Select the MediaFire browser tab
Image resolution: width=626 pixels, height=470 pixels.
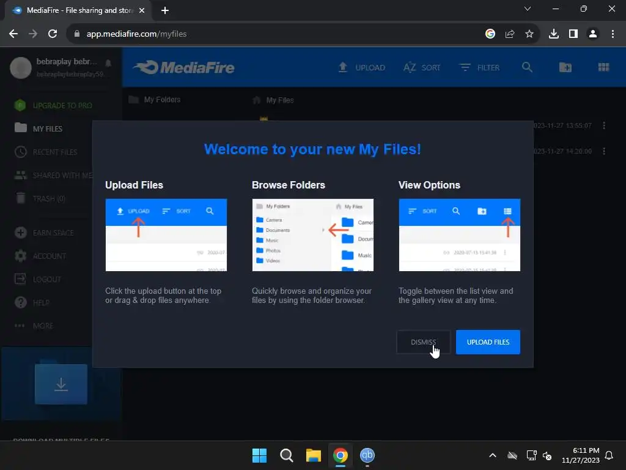coord(78,10)
